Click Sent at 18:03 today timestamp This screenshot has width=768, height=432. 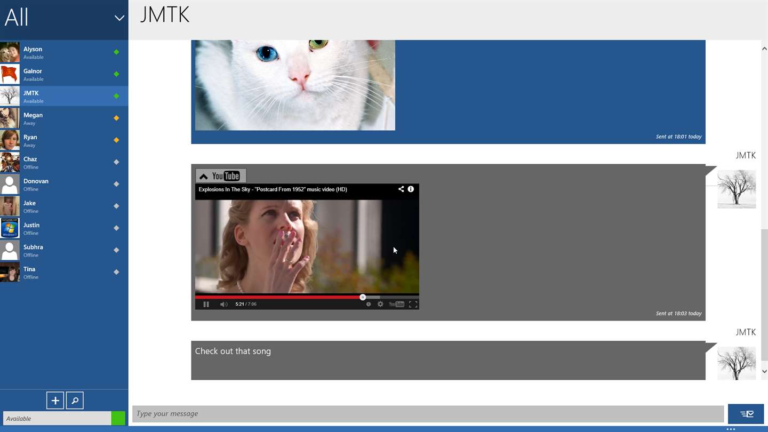point(678,314)
